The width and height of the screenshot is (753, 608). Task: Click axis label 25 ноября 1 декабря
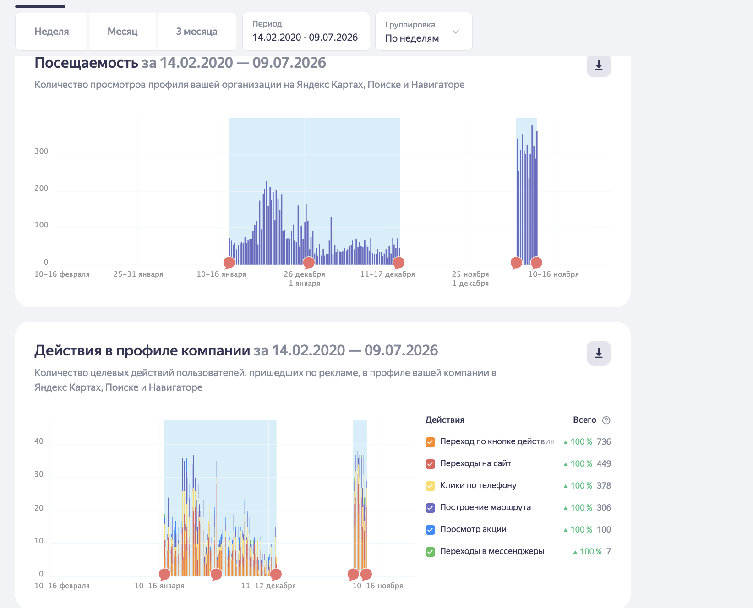(470, 279)
